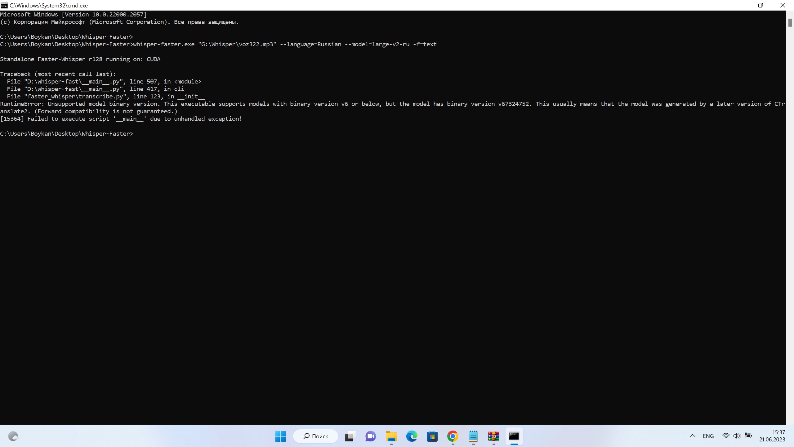794x447 pixels.
Task: Restore down the command prompt window
Action: [x=761, y=5]
